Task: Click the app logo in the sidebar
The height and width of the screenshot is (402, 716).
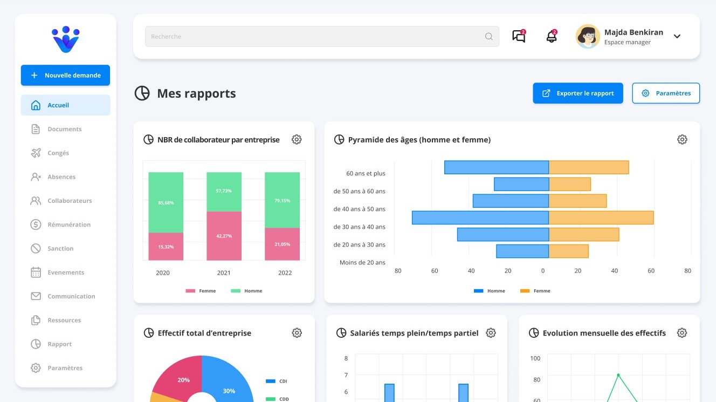Action: (x=66, y=39)
